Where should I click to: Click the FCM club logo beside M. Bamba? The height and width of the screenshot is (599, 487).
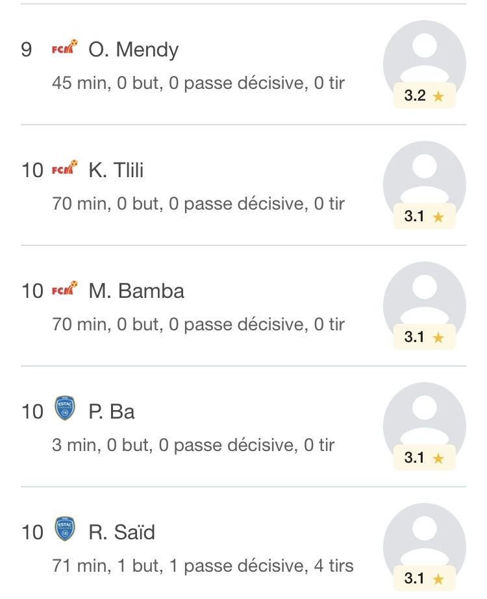tap(64, 288)
